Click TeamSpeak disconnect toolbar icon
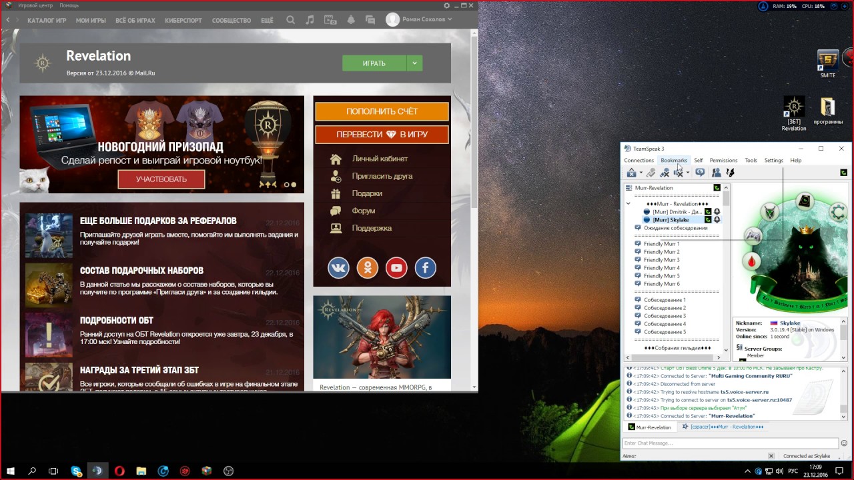 (651, 173)
